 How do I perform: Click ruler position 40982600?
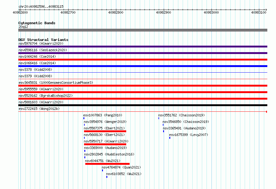(x=20, y=12)
